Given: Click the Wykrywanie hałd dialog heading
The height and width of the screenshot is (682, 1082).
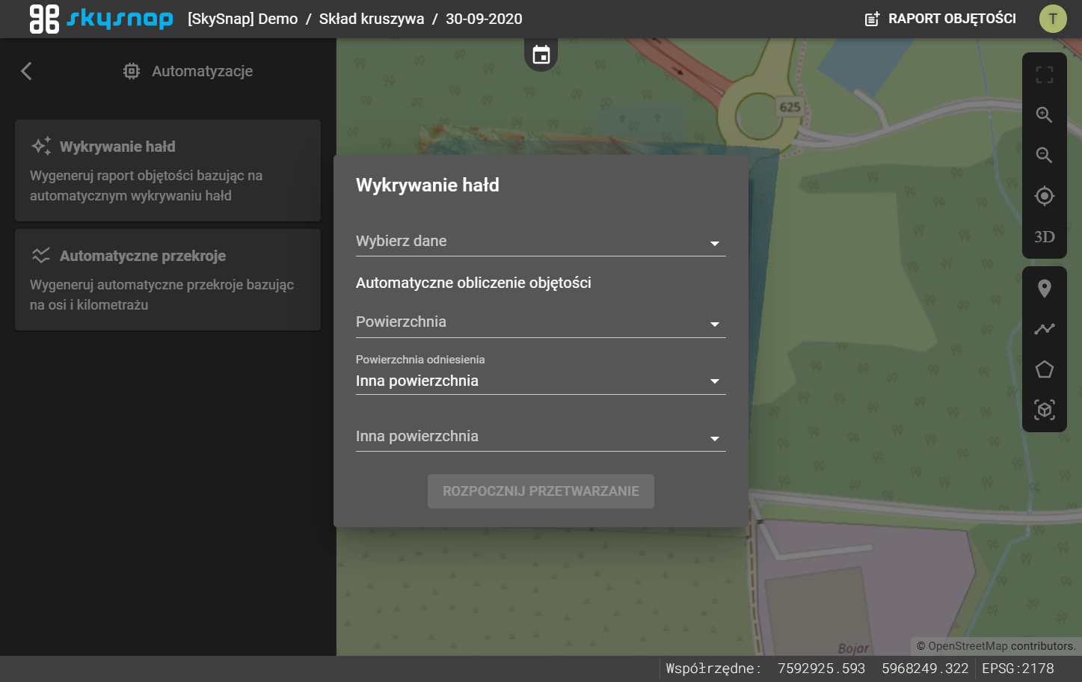Looking at the screenshot, I should [428, 185].
